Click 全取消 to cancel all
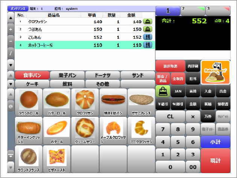 pos(178,79)
